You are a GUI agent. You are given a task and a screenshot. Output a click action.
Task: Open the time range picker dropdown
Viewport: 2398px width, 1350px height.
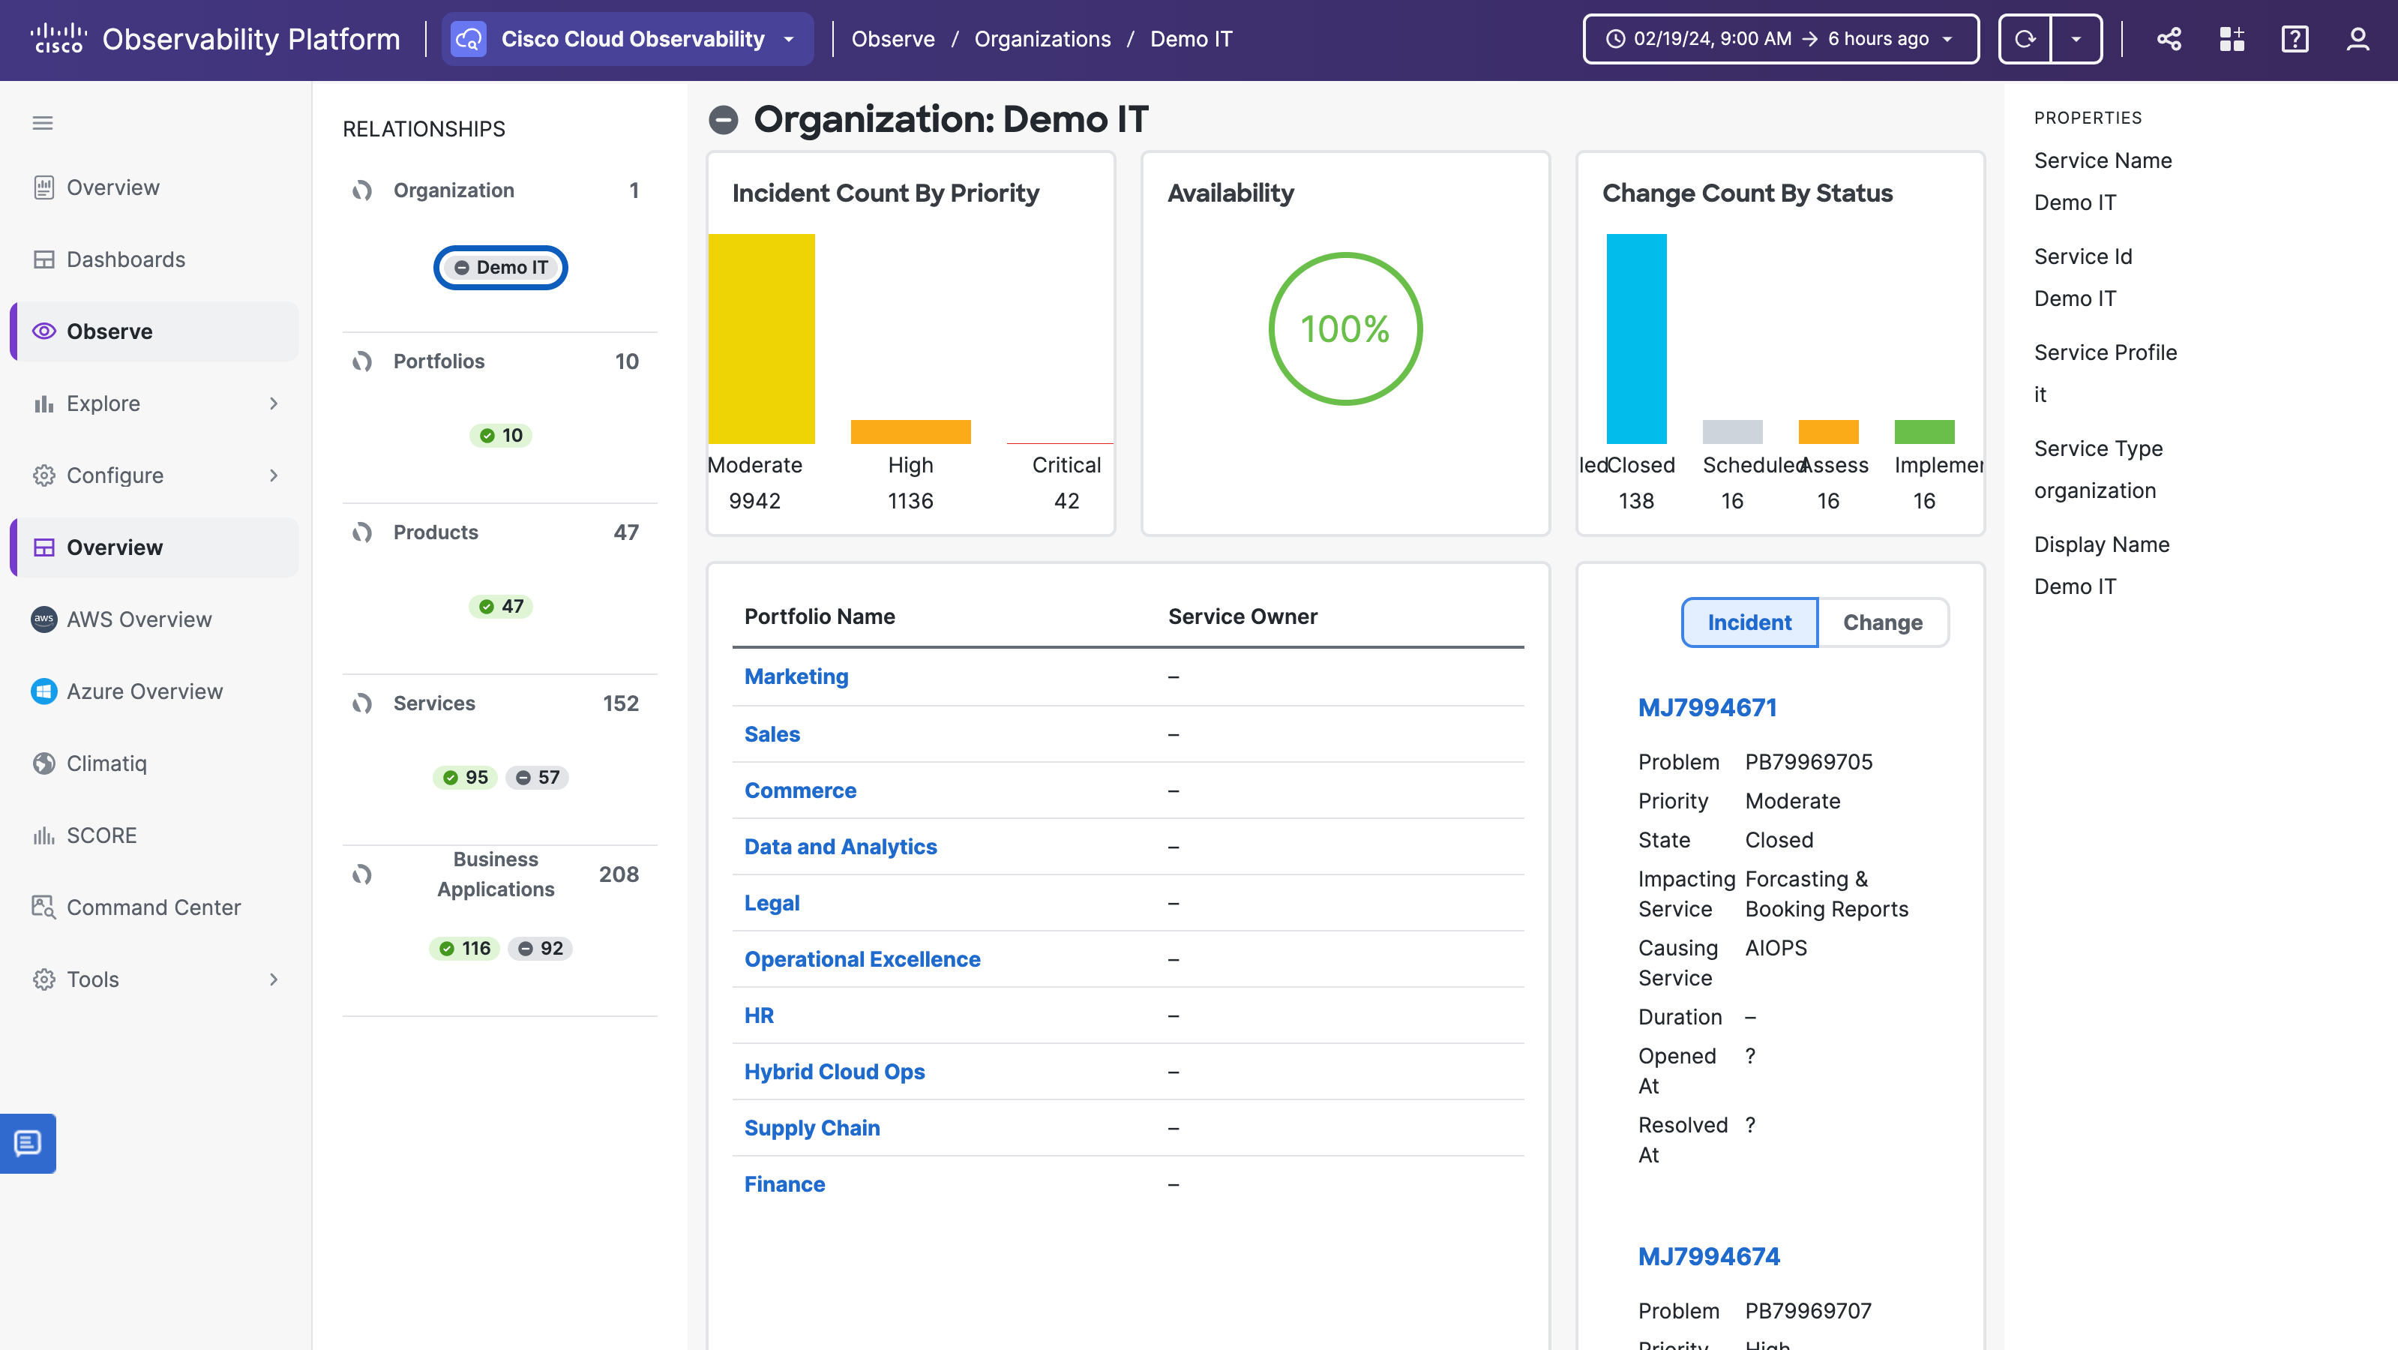pos(1781,39)
